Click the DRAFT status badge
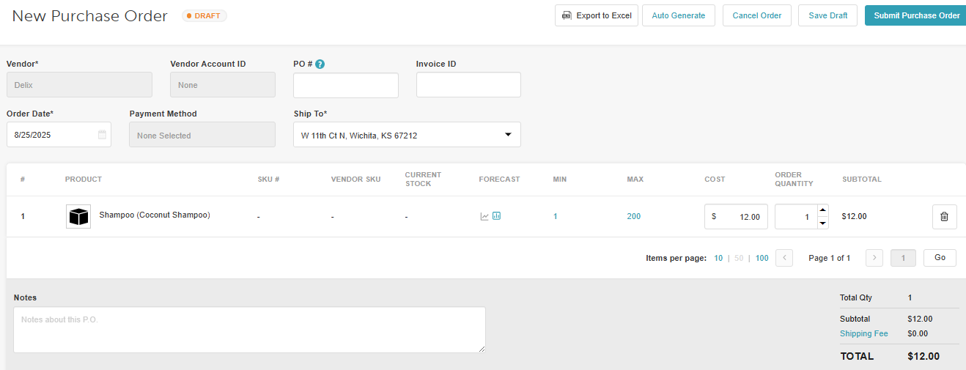Screen dimensions: 966x370 coord(204,15)
